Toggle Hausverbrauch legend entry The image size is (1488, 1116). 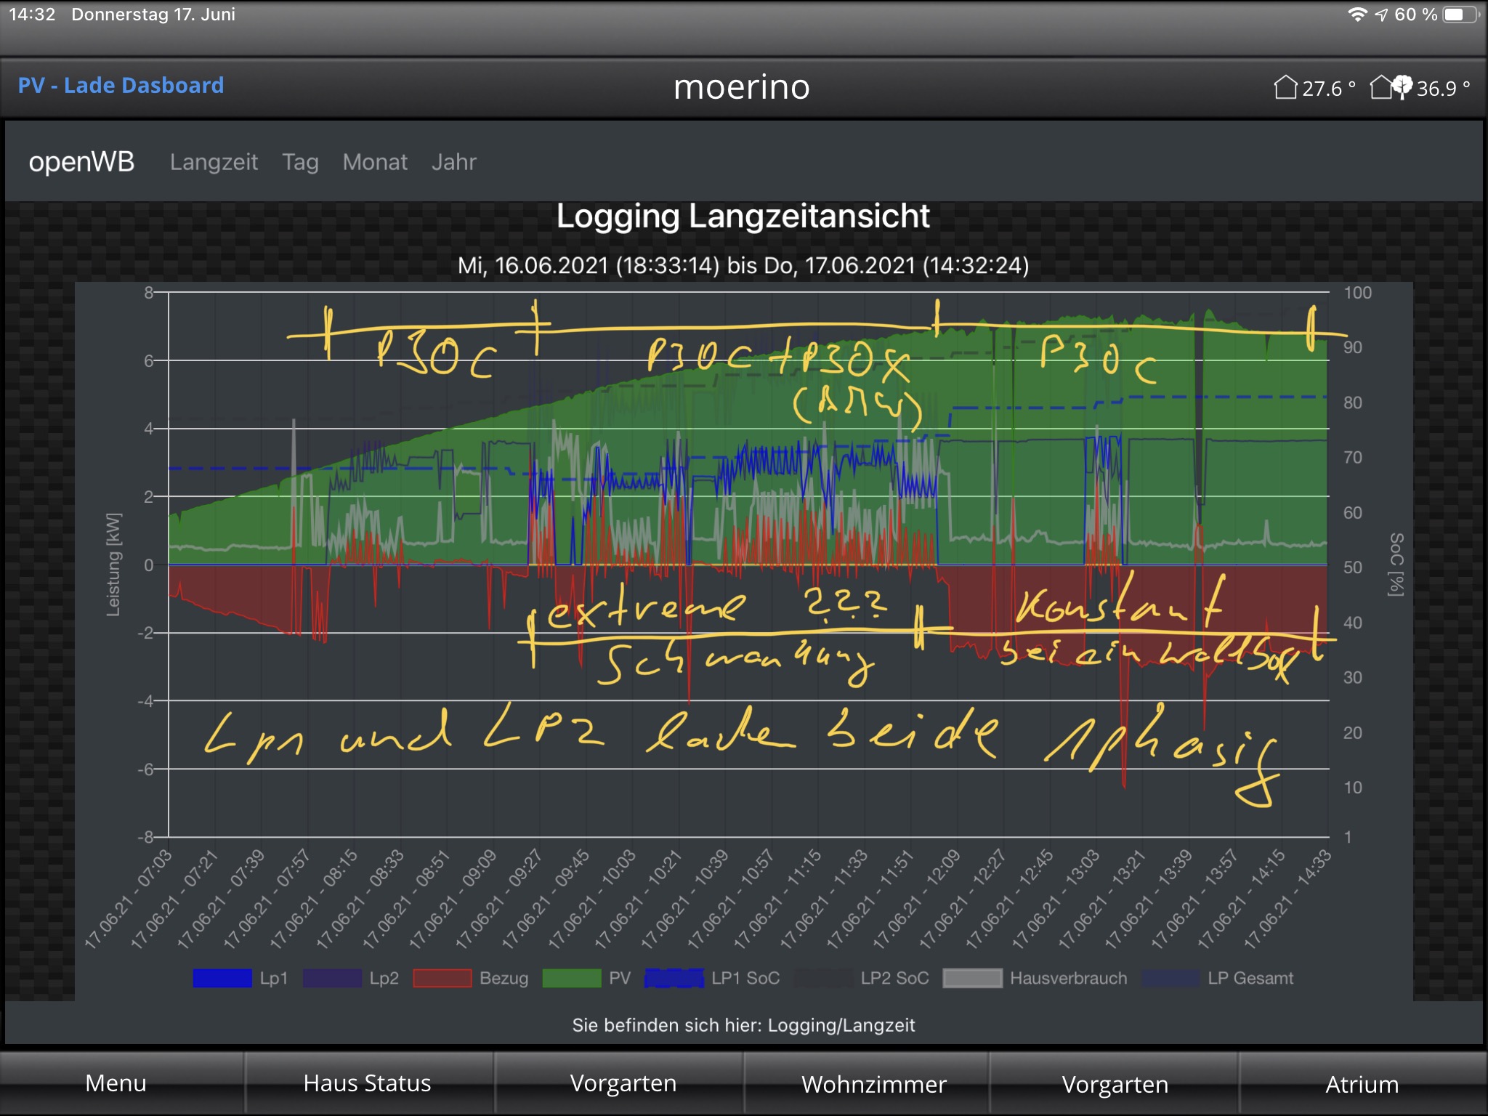(972, 978)
